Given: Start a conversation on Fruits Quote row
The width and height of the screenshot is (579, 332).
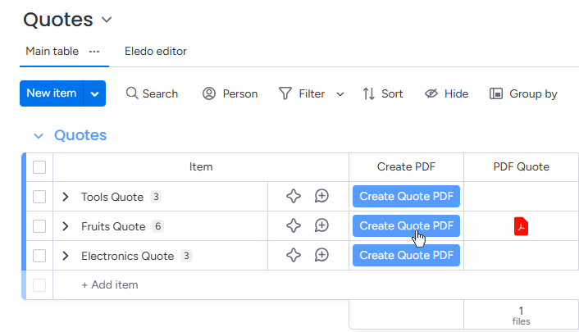Looking at the screenshot, I should pyautogui.click(x=321, y=225).
